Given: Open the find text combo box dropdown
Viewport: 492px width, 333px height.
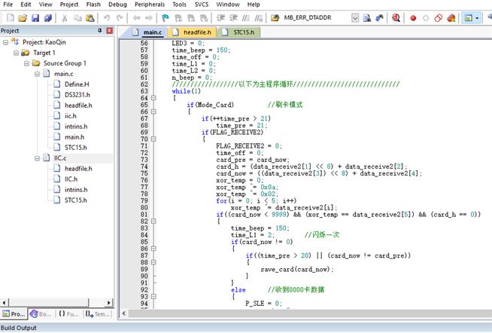Looking at the screenshot, I should click(355, 18).
